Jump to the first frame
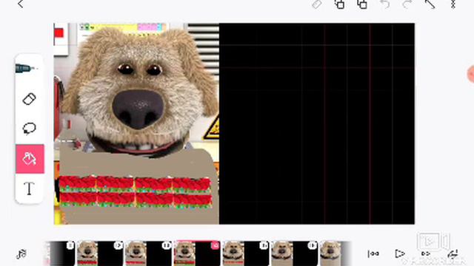Screen dimensions: 474x266 point(373,254)
